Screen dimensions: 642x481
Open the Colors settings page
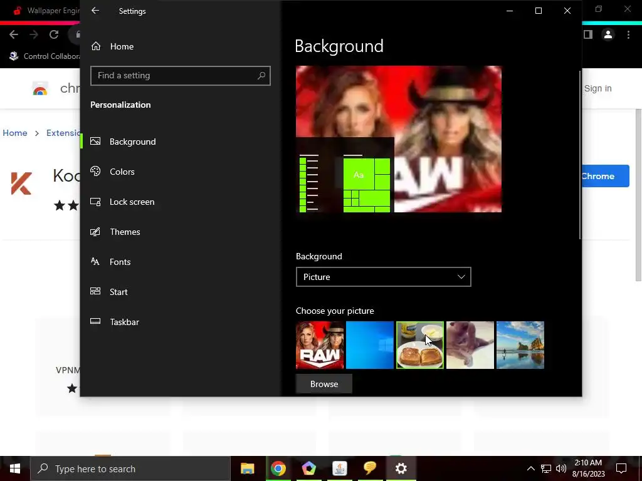pos(112,172)
